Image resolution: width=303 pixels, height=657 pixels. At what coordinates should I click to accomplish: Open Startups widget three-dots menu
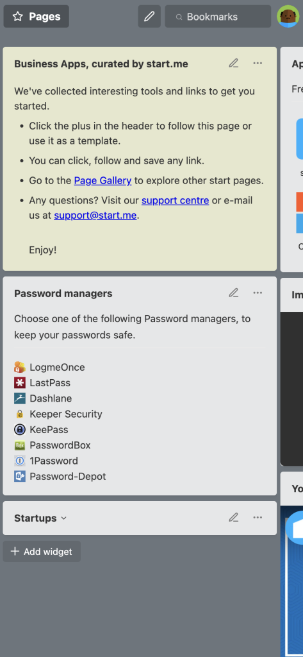click(258, 518)
